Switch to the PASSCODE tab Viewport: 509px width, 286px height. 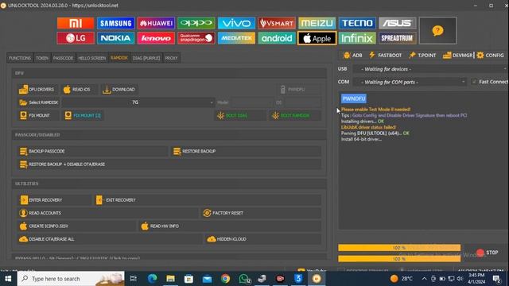[x=63, y=58]
